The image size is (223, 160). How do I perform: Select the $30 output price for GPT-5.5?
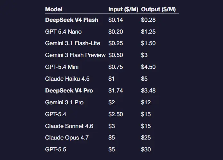coord(146,149)
